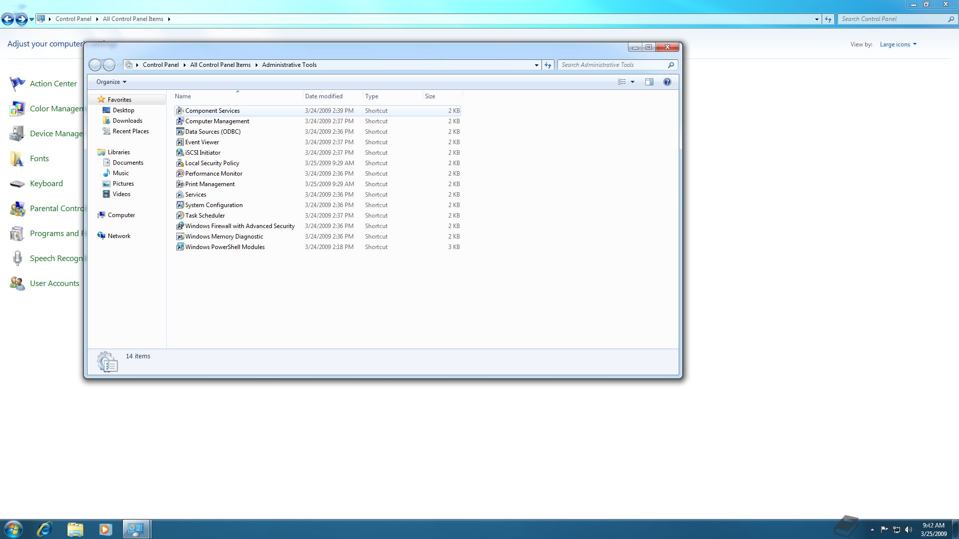Expand breadcrumb arrow after All Control Panel Items in Administrative Tools

point(256,65)
